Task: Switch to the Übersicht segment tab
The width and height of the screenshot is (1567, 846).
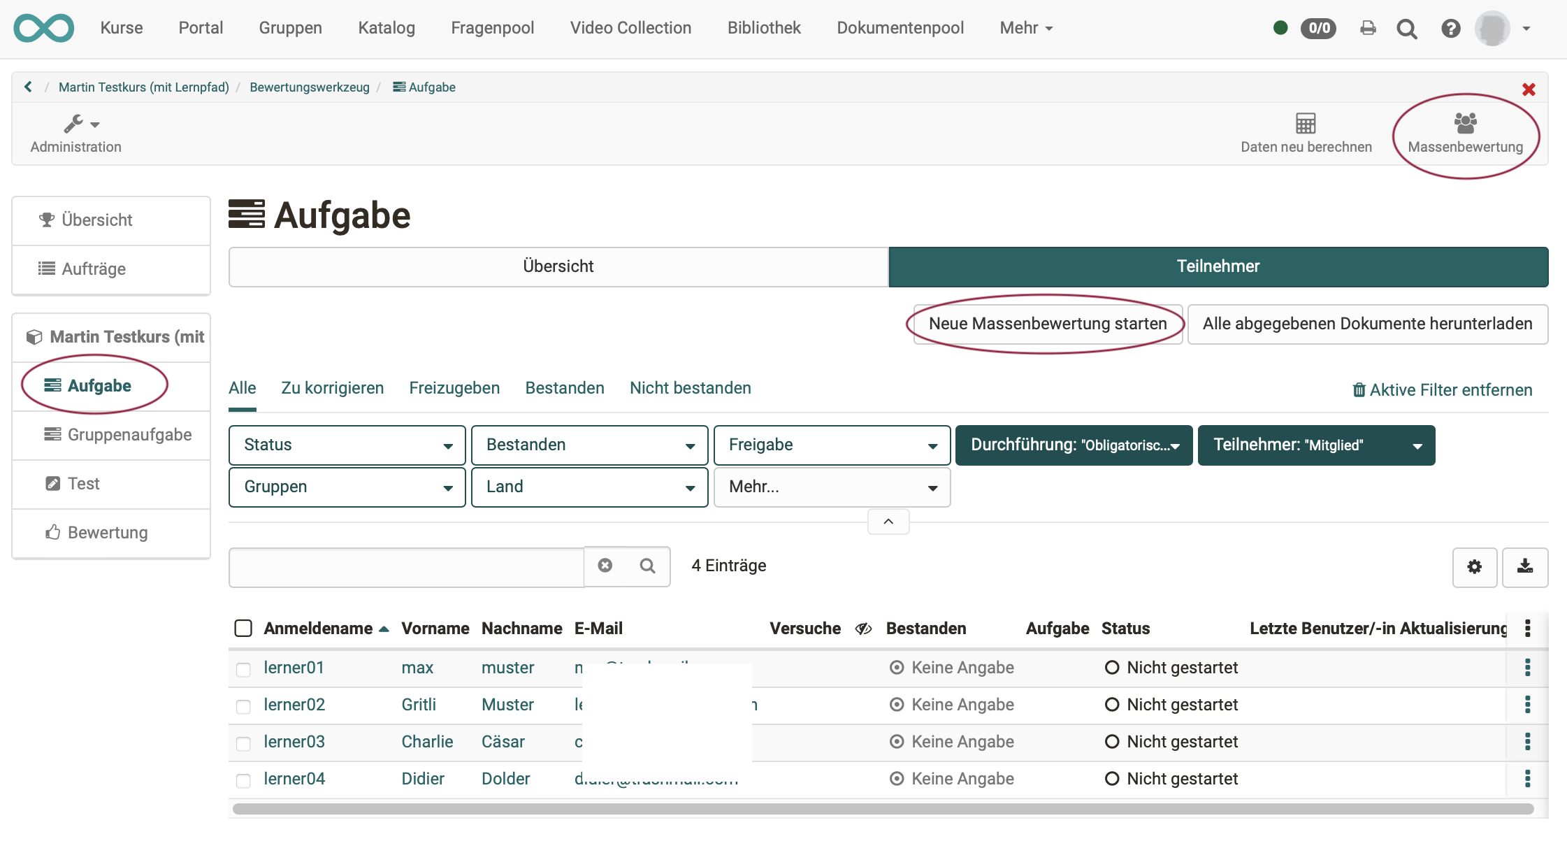Action: [x=558, y=266]
